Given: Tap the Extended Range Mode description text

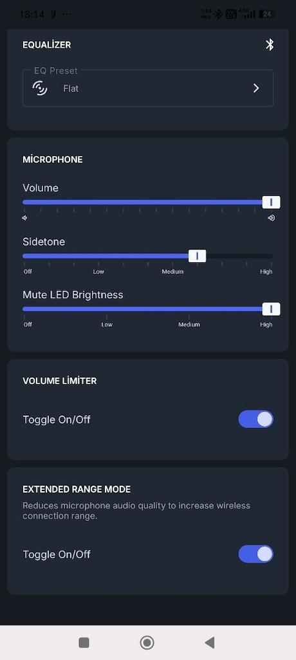Looking at the screenshot, I should click(136, 510).
